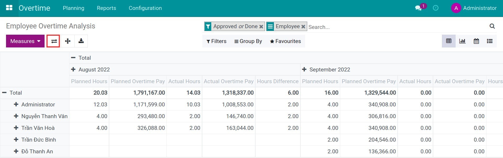503x158 pixels.
Task: Click the 204,546.00 cell
Action: (x=369, y=140)
